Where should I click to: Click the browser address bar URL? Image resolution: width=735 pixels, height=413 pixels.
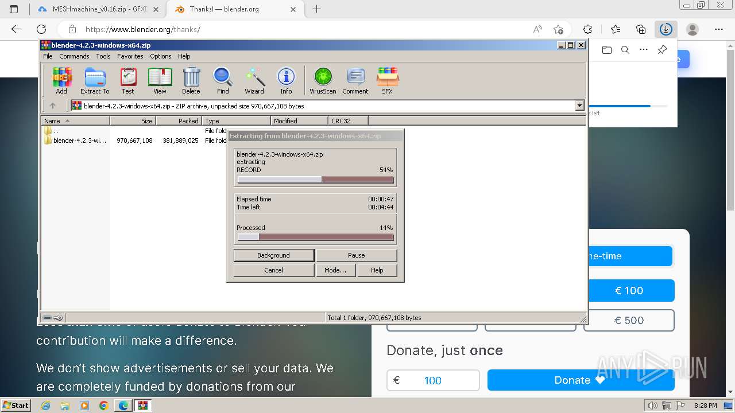tap(142, 29)
